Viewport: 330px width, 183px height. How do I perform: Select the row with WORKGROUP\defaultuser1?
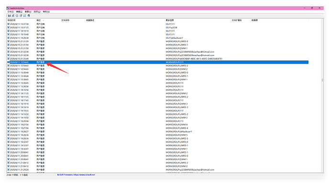(158, 132)
